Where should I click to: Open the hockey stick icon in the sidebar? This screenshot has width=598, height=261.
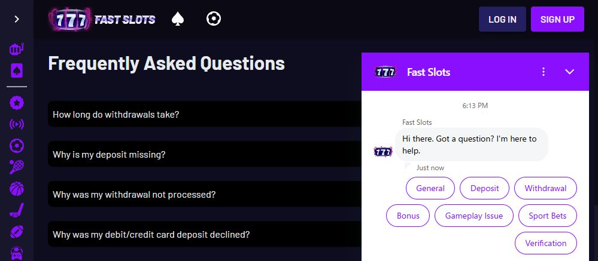tap(17, 210)
